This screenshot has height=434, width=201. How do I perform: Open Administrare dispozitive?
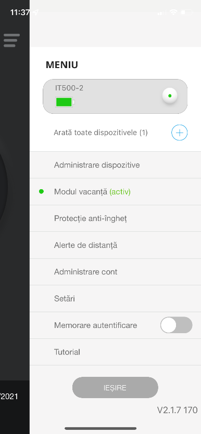[x=115, y=165]
